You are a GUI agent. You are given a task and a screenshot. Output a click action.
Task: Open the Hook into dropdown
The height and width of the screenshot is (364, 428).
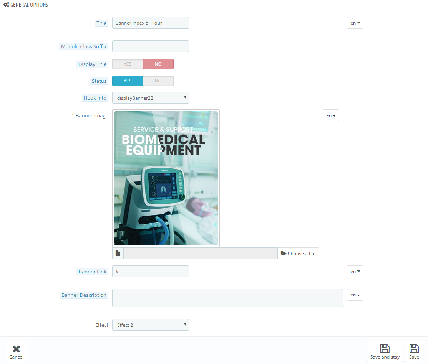150,98
